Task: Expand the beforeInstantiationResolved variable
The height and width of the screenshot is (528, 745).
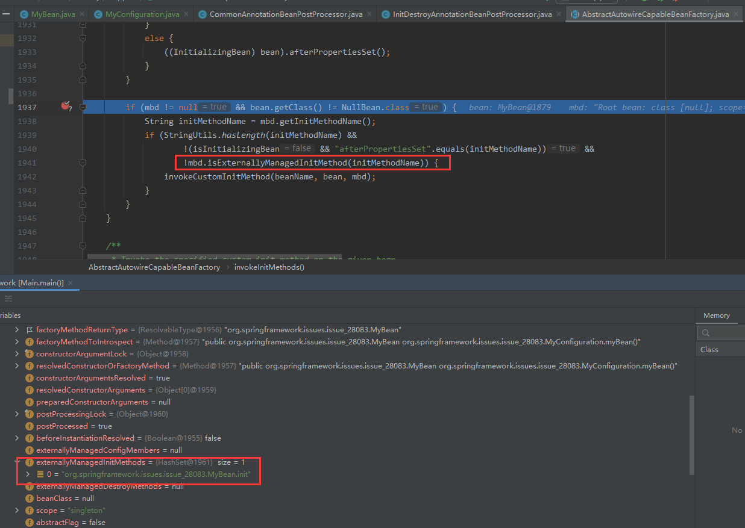Action: click(17, 438)
